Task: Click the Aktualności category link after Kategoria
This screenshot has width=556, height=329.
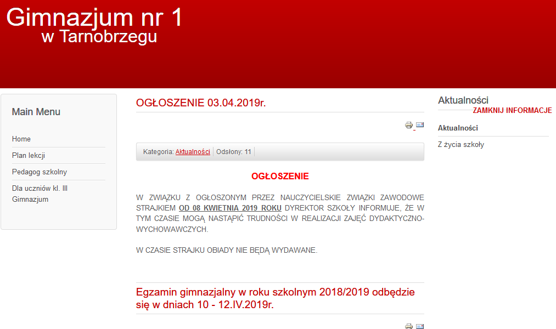Action: coord(193,152)
